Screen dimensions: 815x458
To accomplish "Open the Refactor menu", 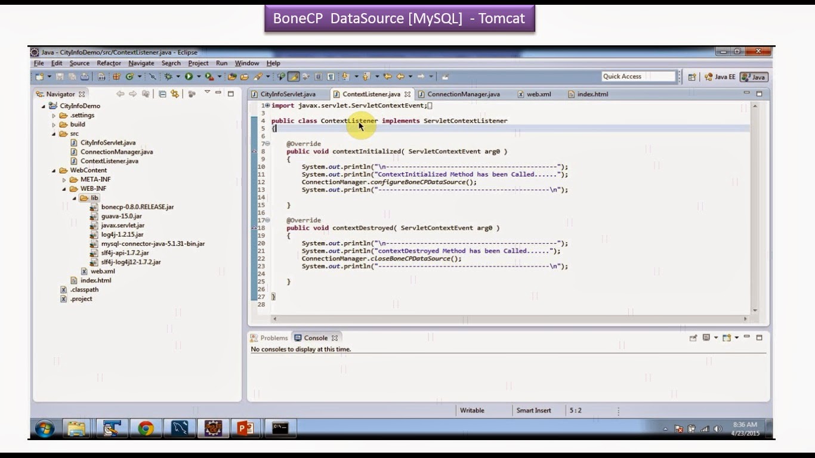I will click(x=109, y=63).
